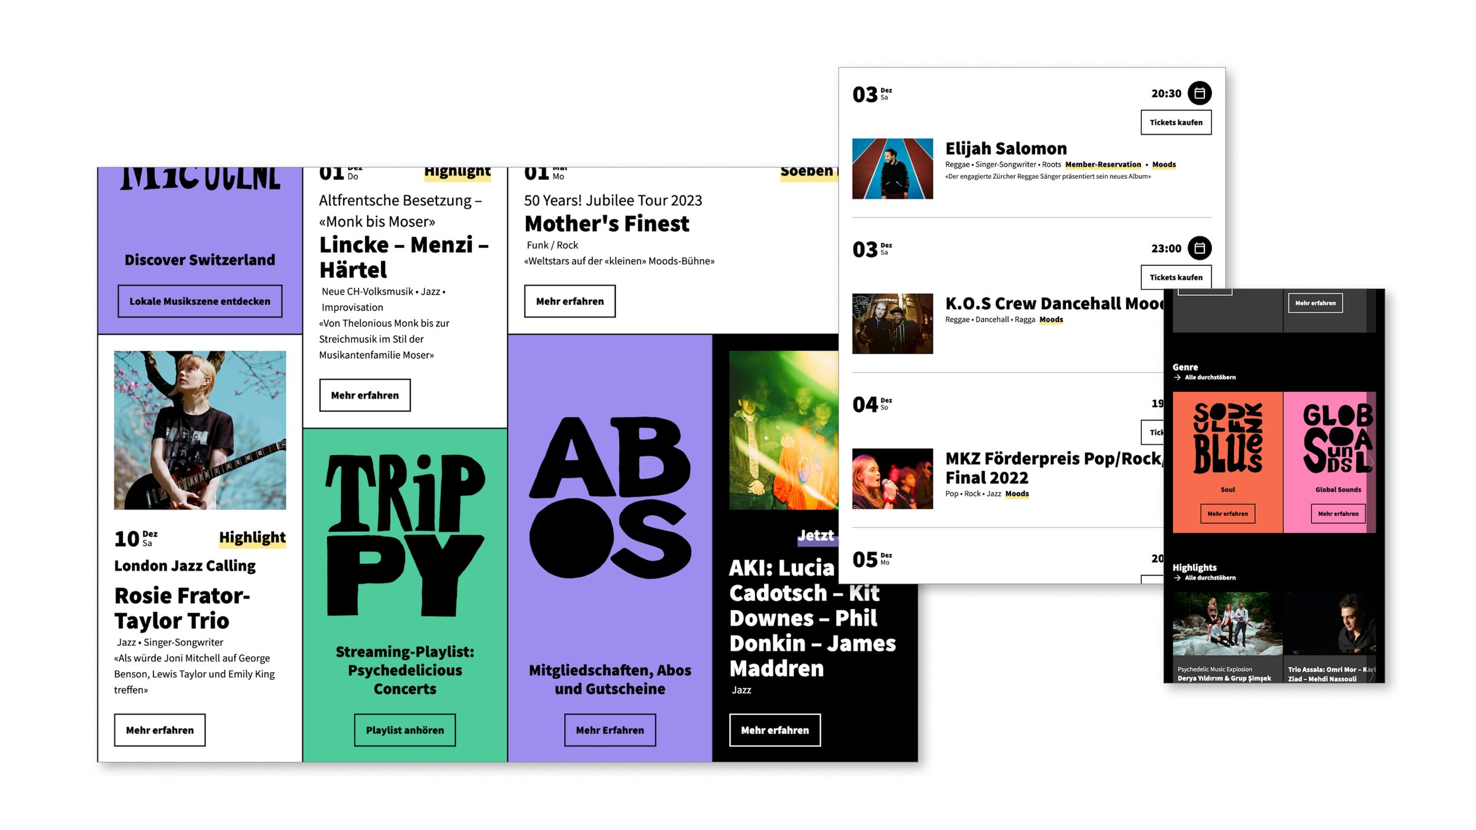Open 'Mehr erfahren' for Rosie Frator-Taylor Trio

(x=159, y=730)
